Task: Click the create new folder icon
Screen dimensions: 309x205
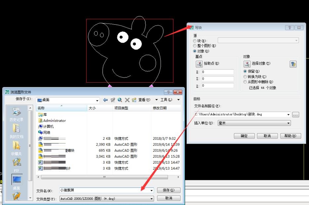Action: (134, 100)
